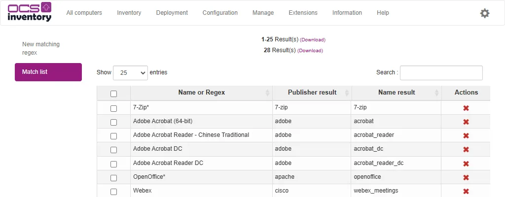Check the Adobe Acrobat Reader DC checkbox

pos(114,164)
